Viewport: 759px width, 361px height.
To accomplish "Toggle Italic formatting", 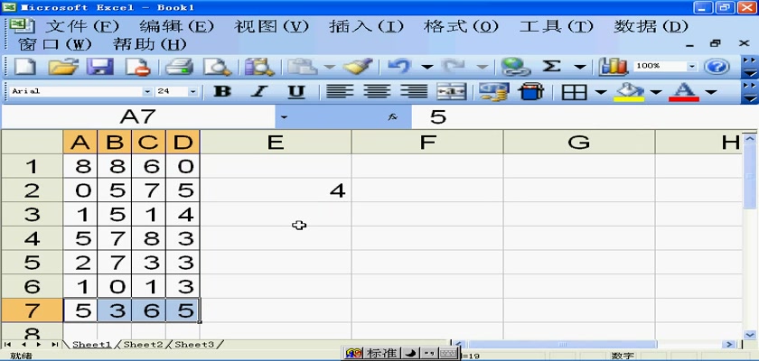I will click(259, 91).
